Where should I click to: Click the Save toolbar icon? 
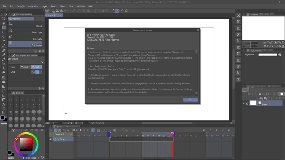click(x=62, y=11)
